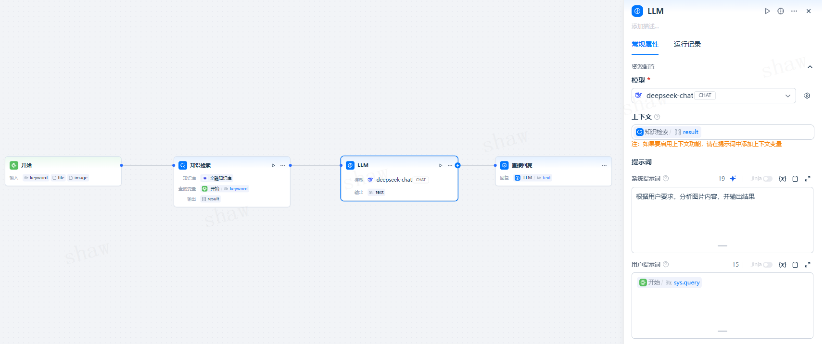
Task: Open the deepseek-chat model dropdown
Action: click(x=713, y=96)
